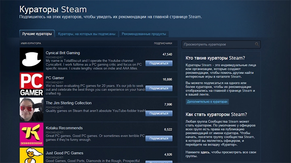
Task: Open the Kotaku Recommends pink logo
Action: [32, 134]
